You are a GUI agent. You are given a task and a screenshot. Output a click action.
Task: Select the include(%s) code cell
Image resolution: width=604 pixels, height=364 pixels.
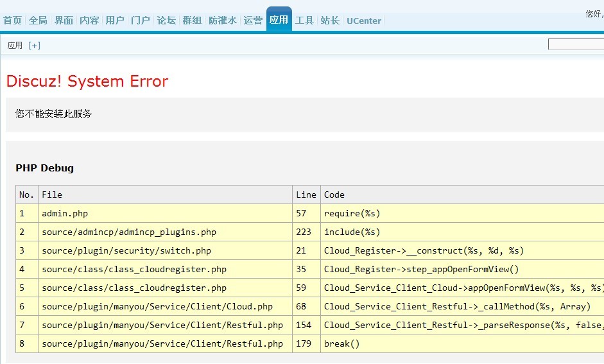coord(462,232)
